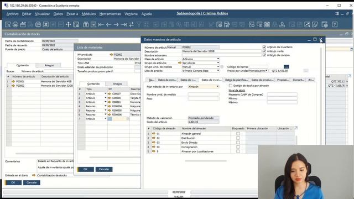Check Bloqueado for Almacén general

(x=238, y=134)
